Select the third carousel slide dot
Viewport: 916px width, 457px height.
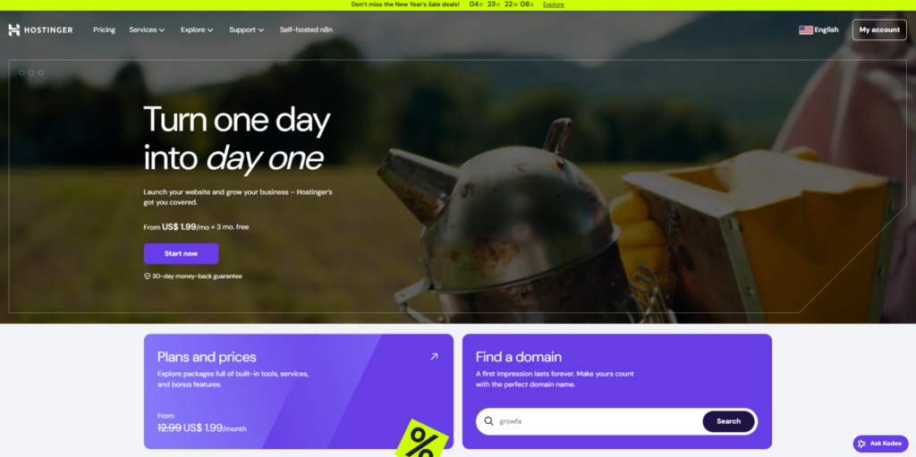tap(41, 72)
